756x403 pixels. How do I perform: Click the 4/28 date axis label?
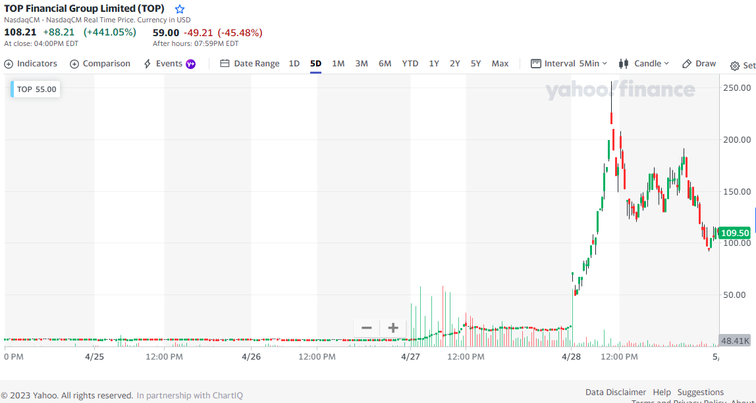click(572, 357)
